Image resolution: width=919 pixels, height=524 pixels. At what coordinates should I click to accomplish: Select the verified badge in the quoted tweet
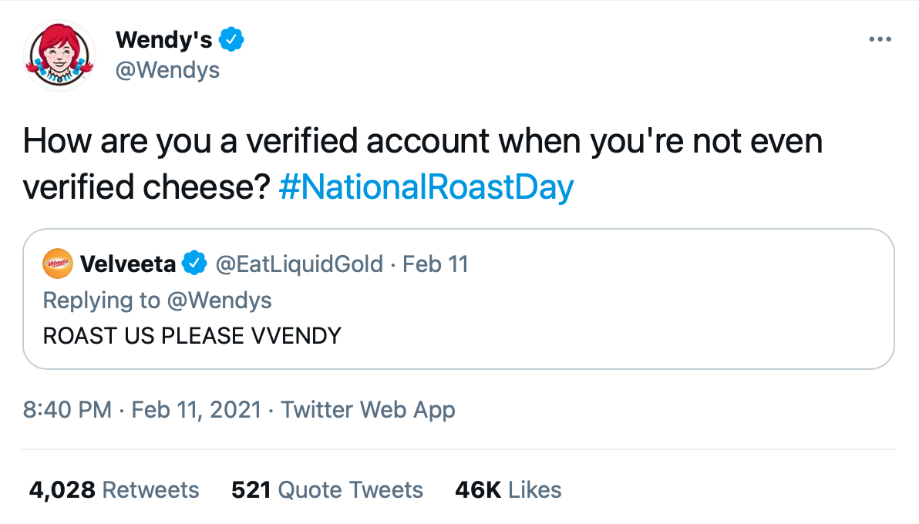[x=196, y=264]
